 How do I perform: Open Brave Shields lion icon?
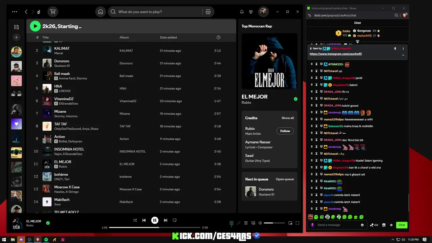405,15
